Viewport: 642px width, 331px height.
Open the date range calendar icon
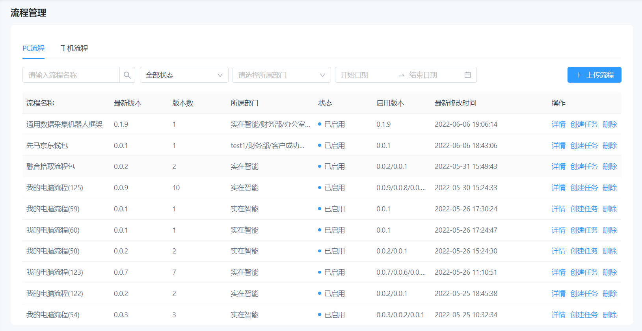point(467,75)
